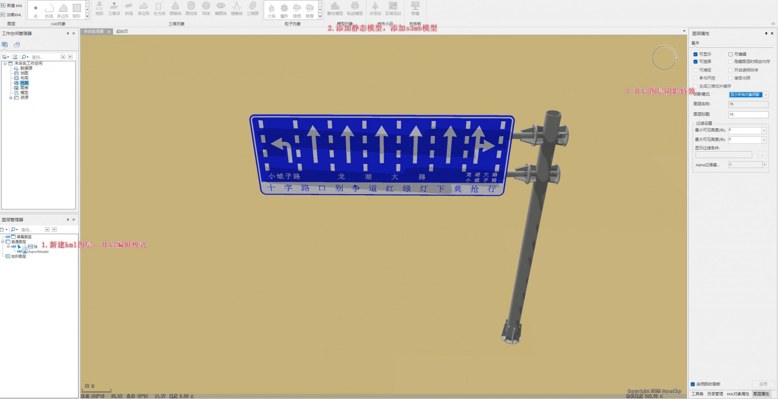This screenshot has width=778, height=399.
Task: Open the 图层属性 bottom panel tab
Action: (761, 394)
